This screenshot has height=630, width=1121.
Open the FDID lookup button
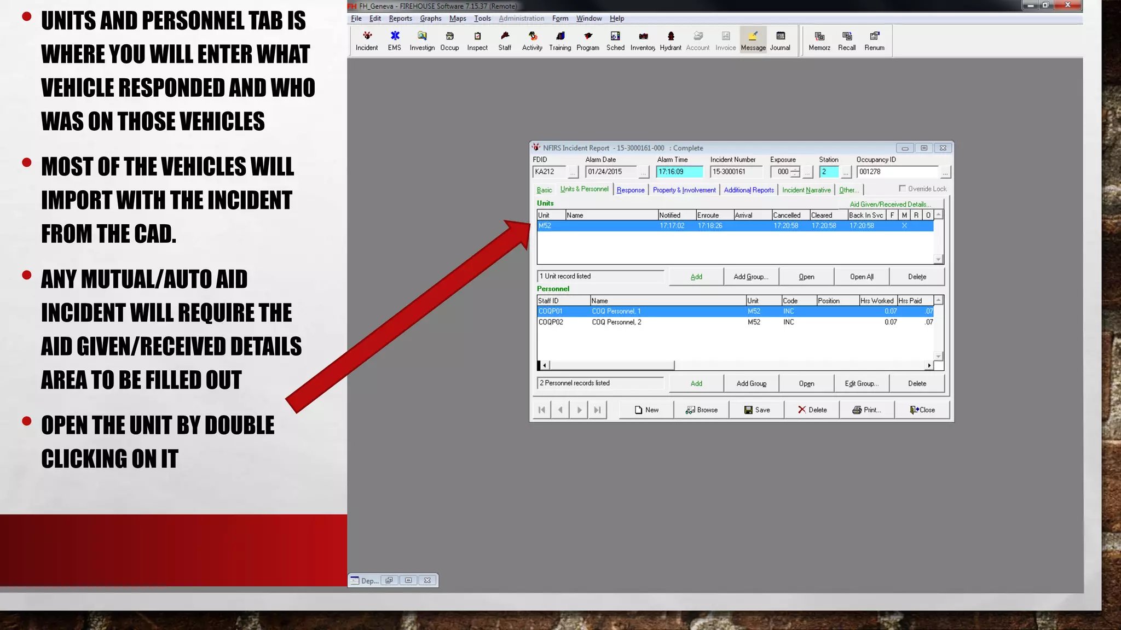[x=573, y=172]
